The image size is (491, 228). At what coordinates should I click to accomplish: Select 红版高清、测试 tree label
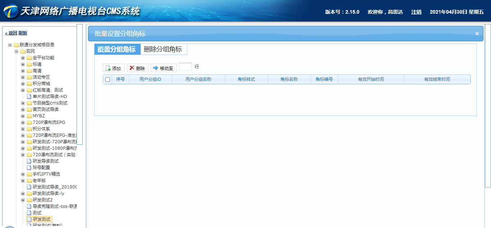coord(48,90)
